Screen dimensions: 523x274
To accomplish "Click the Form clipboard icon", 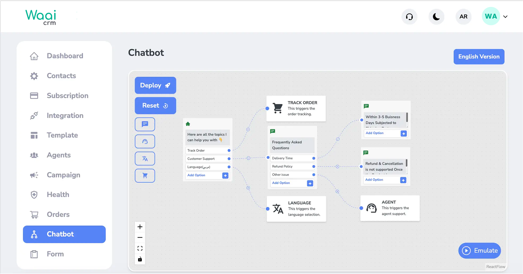I will pyautogui.click(x=34, y=254).
